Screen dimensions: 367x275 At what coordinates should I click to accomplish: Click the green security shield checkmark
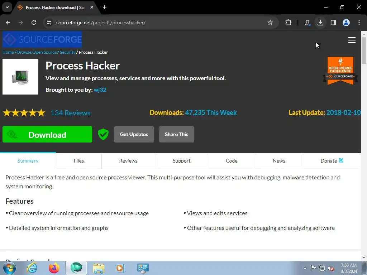(x=103, y=134)
